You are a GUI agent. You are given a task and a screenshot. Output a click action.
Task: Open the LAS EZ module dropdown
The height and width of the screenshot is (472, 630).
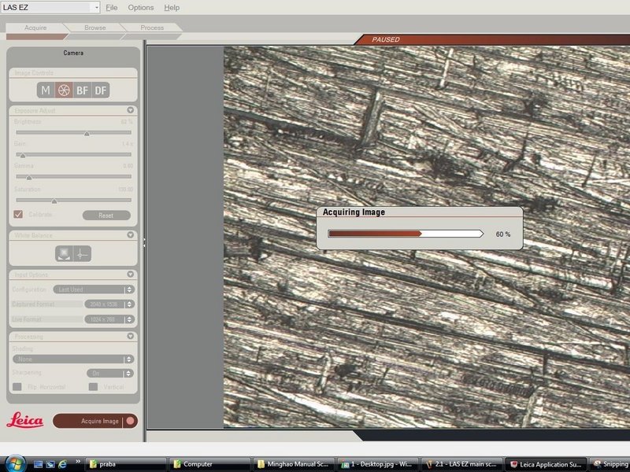click(x=50, y=7)
